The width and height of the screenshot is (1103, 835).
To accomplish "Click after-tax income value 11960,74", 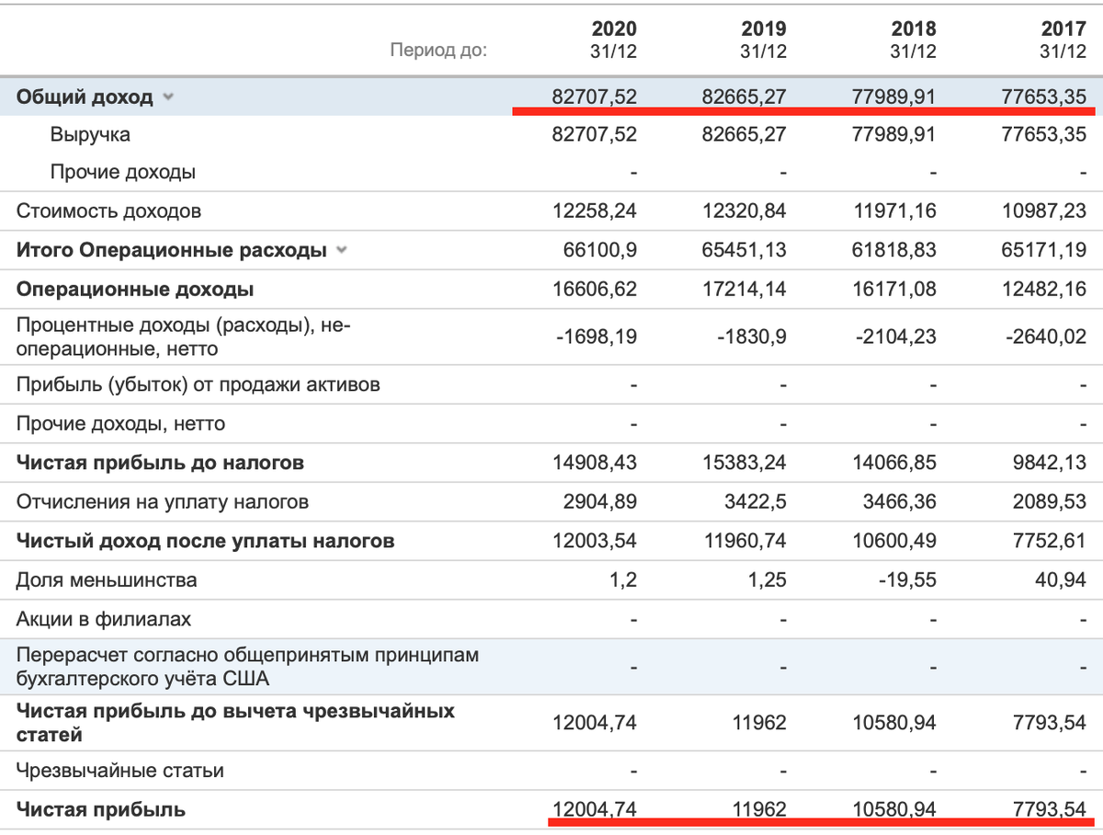I will pos(744,541).
